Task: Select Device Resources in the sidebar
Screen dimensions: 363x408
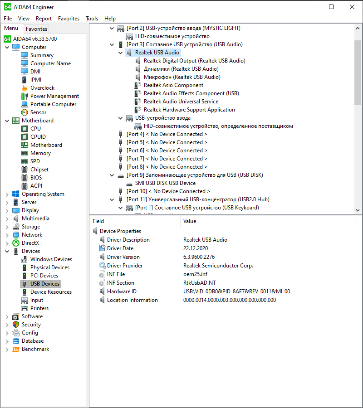Action: (51, 292)
